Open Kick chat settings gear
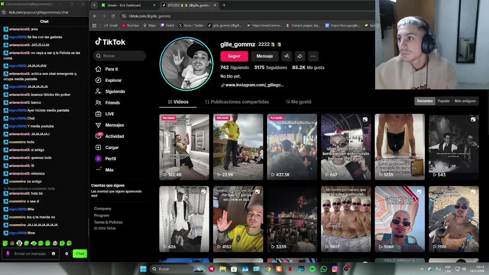Screen dimensions: 489x275 tap(66, 254)
